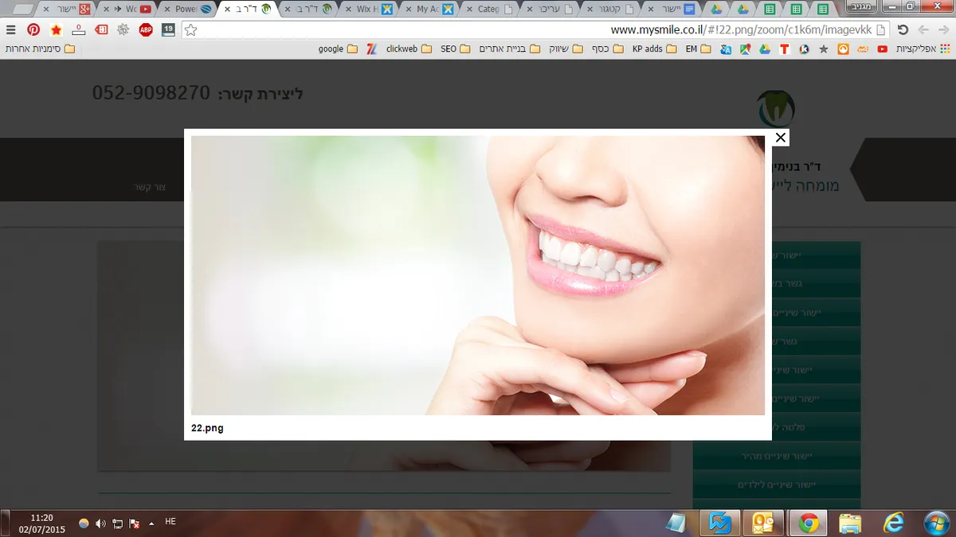The height and width of the screenshot is (537, 956).
Task: Open Google Chrome from the taskbar
Action: pyautogui.click(x=808, y=523)
